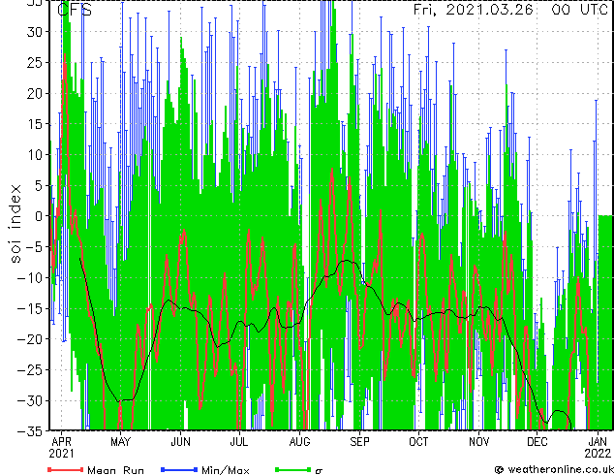Click the JUL month label
The width and height of the screenshot is (614, 475).
pyautogui.click(x=239, y=442)
